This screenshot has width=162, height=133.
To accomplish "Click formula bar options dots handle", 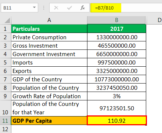I will [x=44, y=8].
